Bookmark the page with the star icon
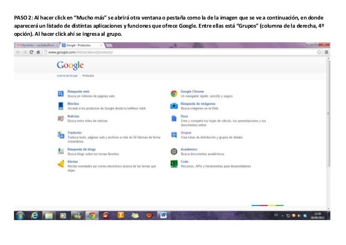Image resolution: width=346 pixels, height=245 pixels. pos(319,52)
